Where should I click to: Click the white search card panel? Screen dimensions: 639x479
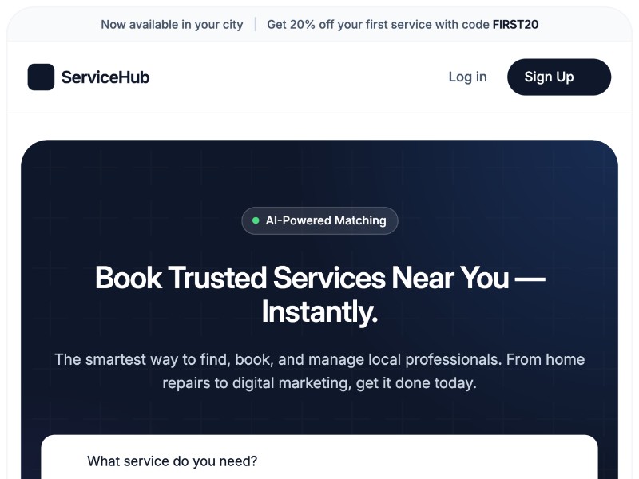(319, 457)
